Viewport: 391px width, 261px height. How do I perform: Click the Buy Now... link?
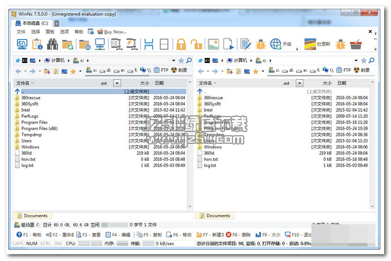[112, 32]
